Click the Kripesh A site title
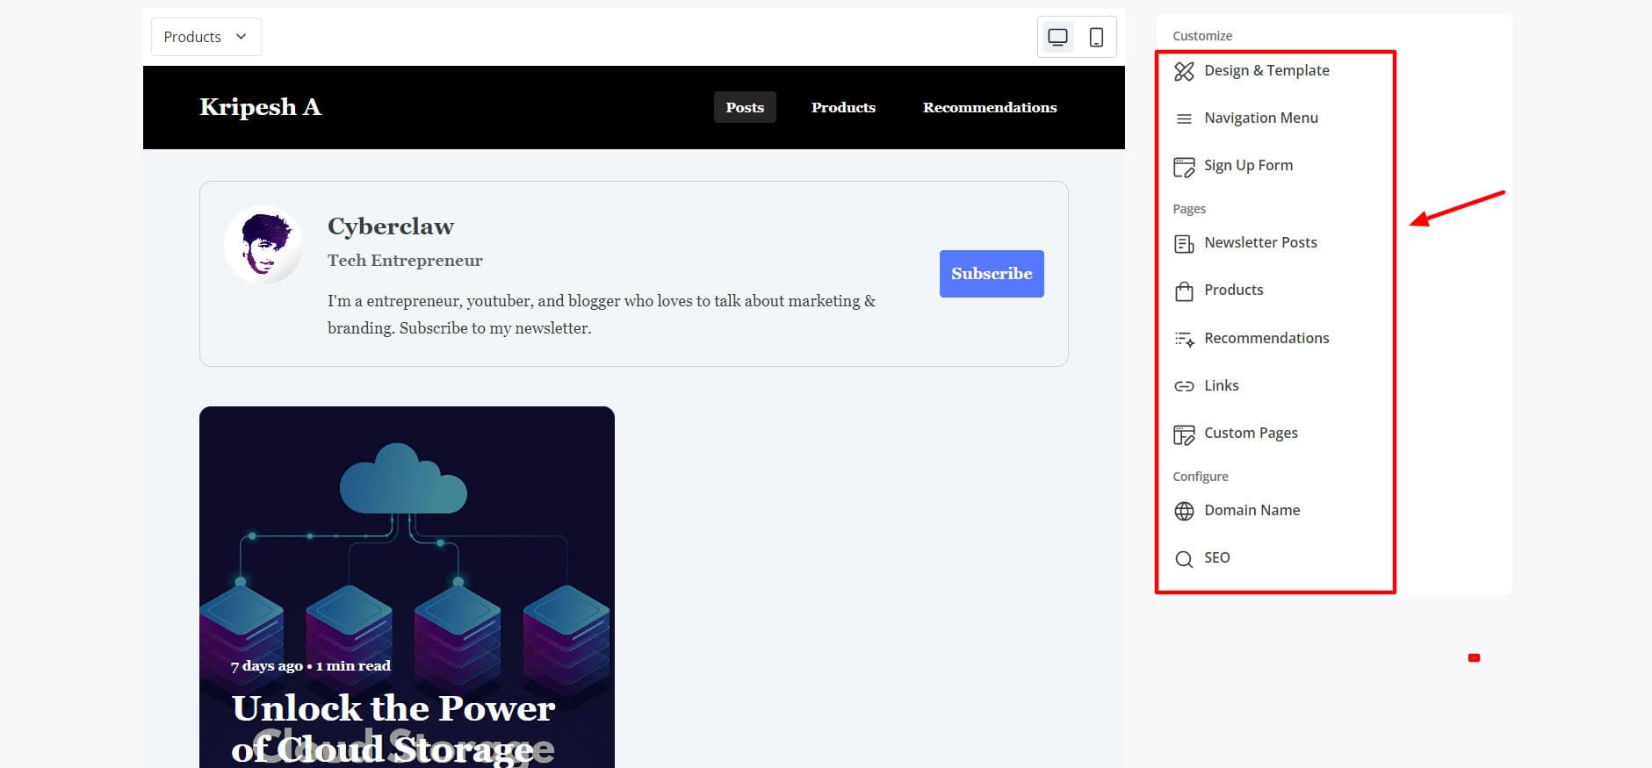 pos(260,107)
